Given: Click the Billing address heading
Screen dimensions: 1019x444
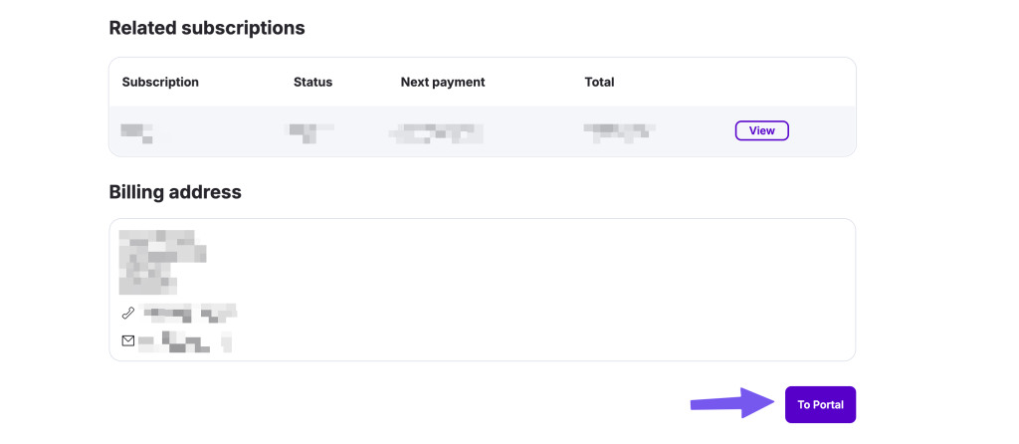Looking at the screenshot, I should pyautogui.click(x=175, y=192).
